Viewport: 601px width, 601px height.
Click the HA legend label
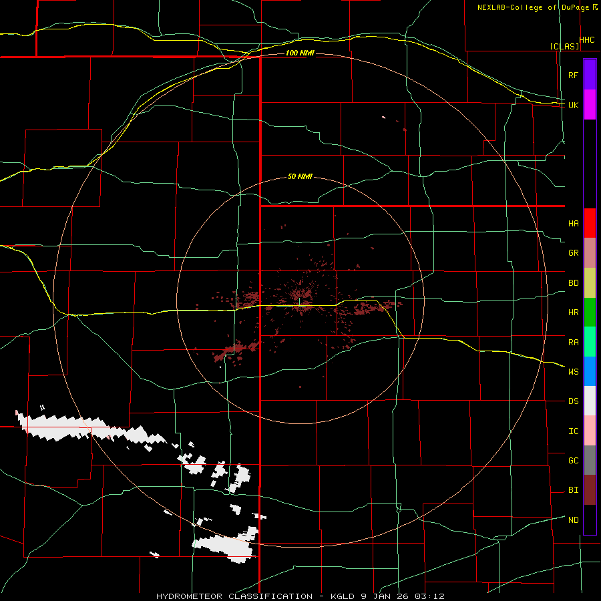[x=573, y=224]
